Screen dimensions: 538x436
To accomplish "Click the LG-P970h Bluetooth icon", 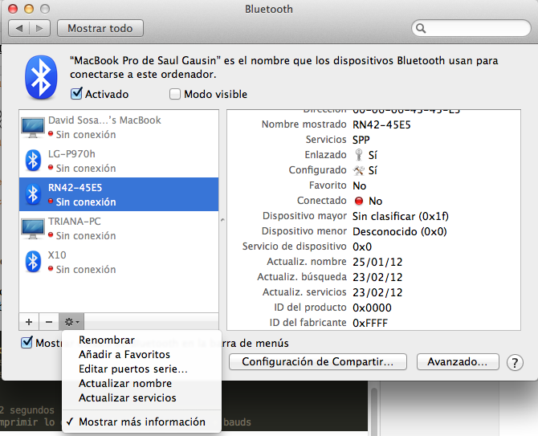I will click(33, 161).
